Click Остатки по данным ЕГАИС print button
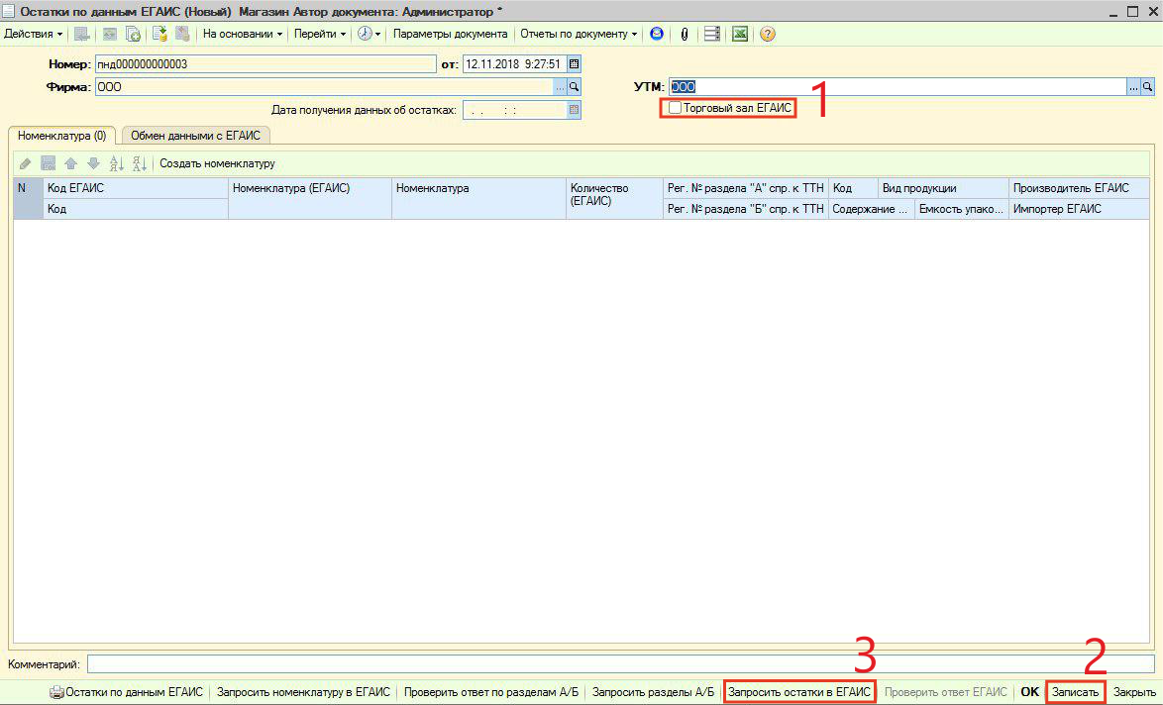The image size is (1163, 705). tap(126, 692)
